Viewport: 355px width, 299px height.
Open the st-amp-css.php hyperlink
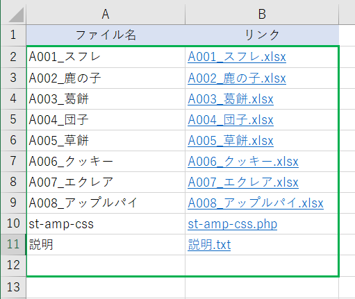tap(233, 224)
